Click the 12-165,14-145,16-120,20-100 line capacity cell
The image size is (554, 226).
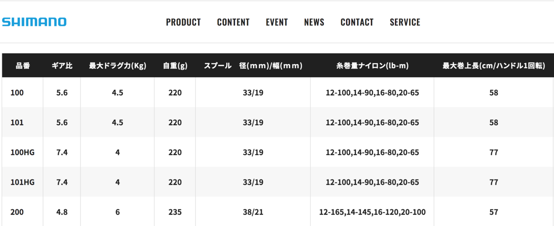372,212
